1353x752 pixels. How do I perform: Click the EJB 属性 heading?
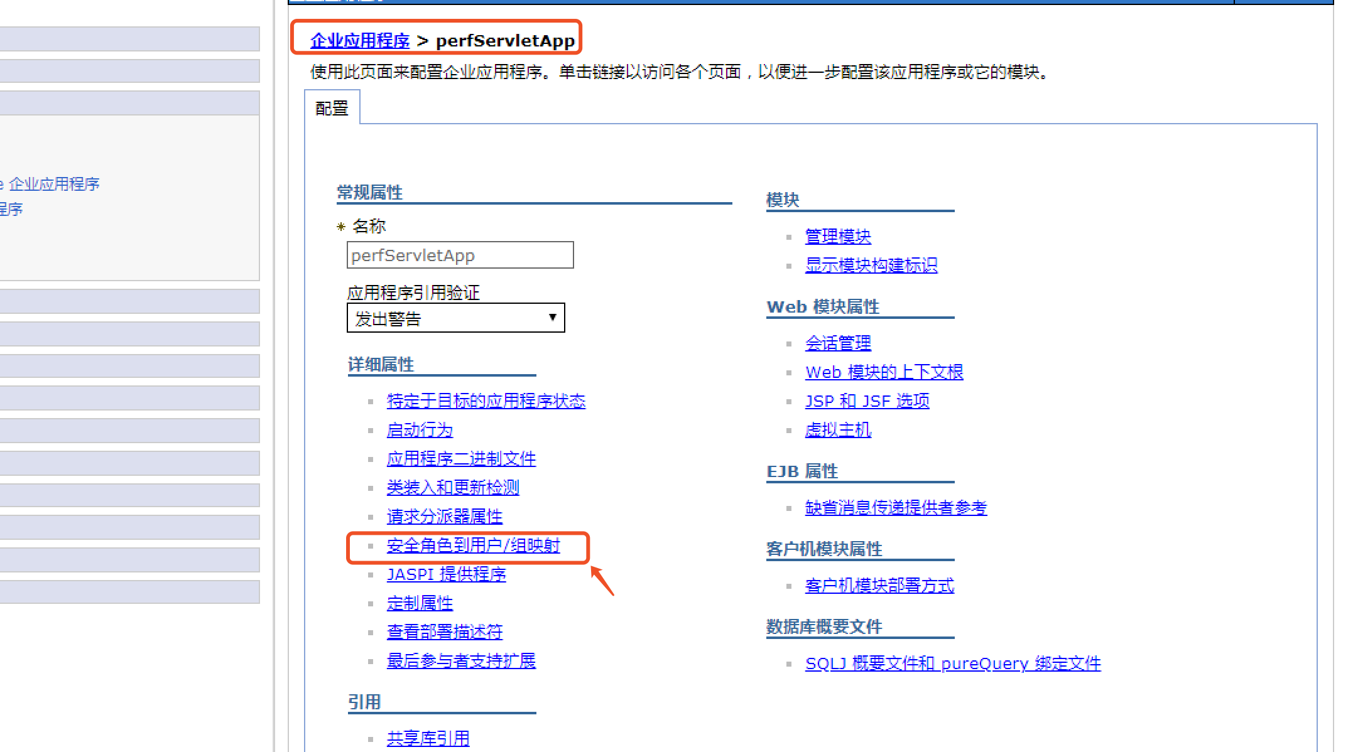802,471
